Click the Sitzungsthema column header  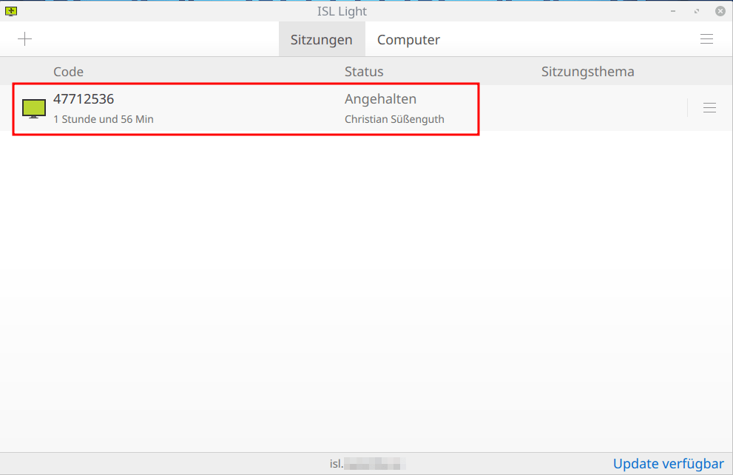(x=587, y=72)
